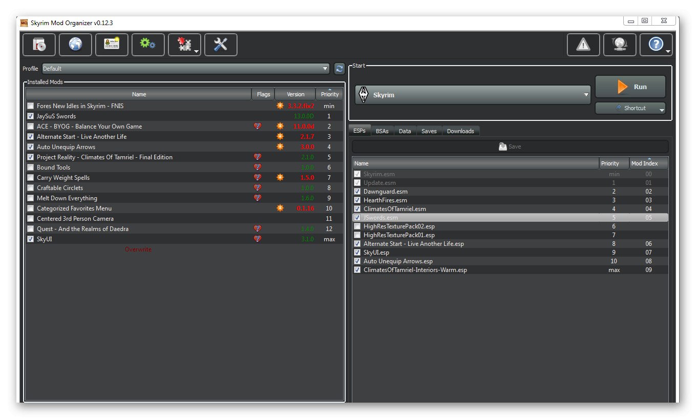This screenshot has height=419, width=696.
Task: Sort mods by Priority column header
Action: (x=330, y=94)
